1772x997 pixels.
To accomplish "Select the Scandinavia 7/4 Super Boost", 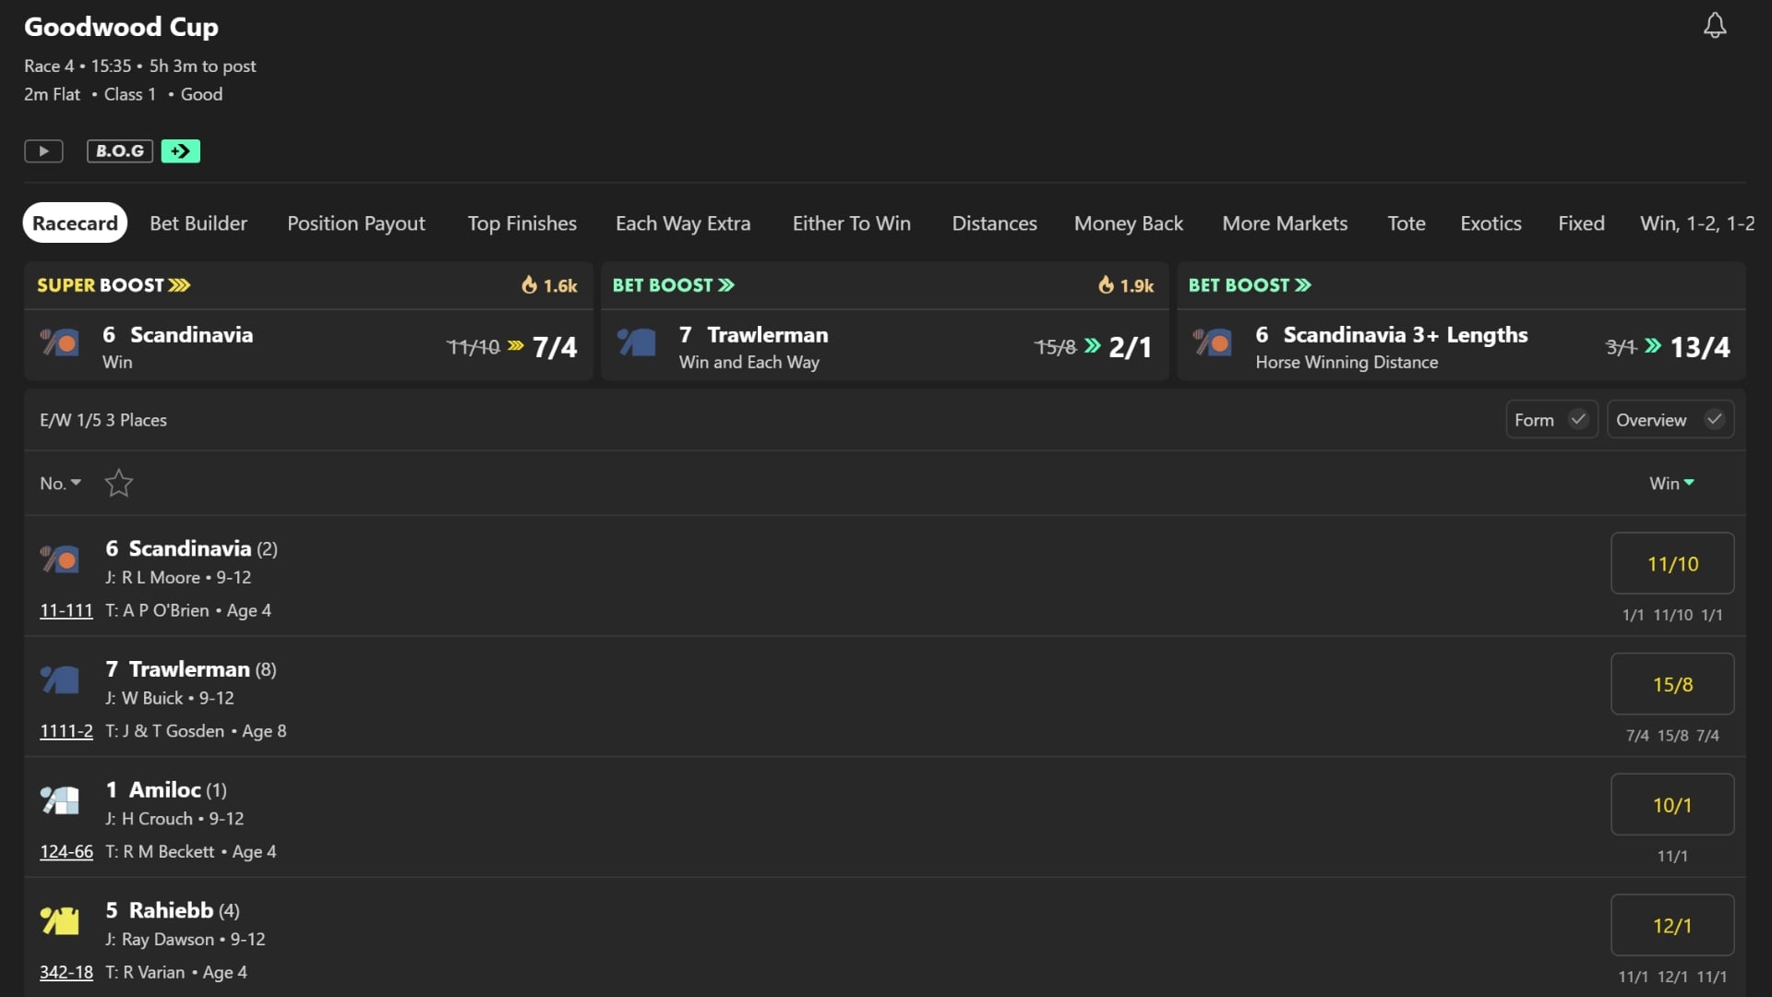I will coord(308,345).
